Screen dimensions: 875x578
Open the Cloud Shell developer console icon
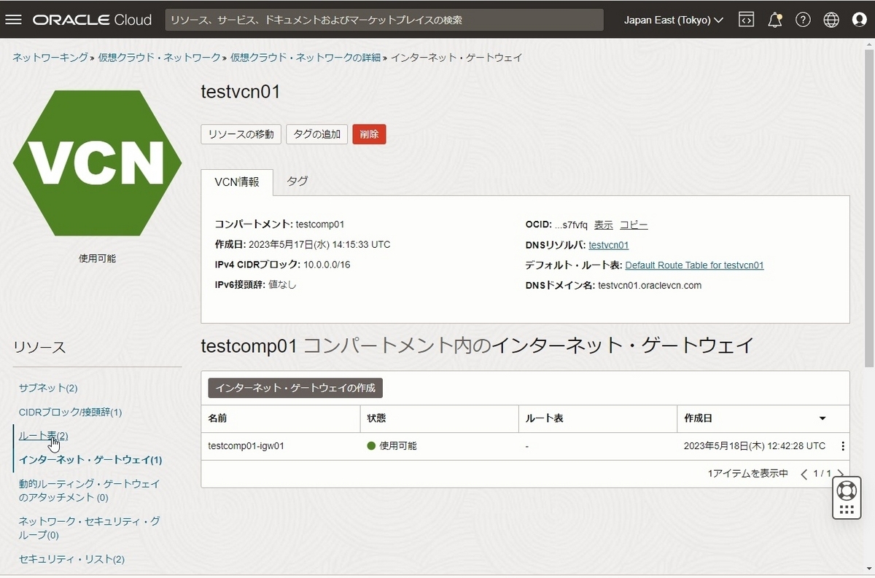746,20
